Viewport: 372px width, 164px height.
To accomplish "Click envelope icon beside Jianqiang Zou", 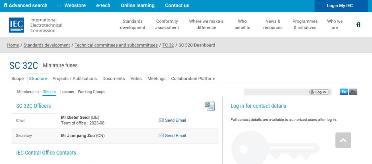I will click(x=161, y=136).
